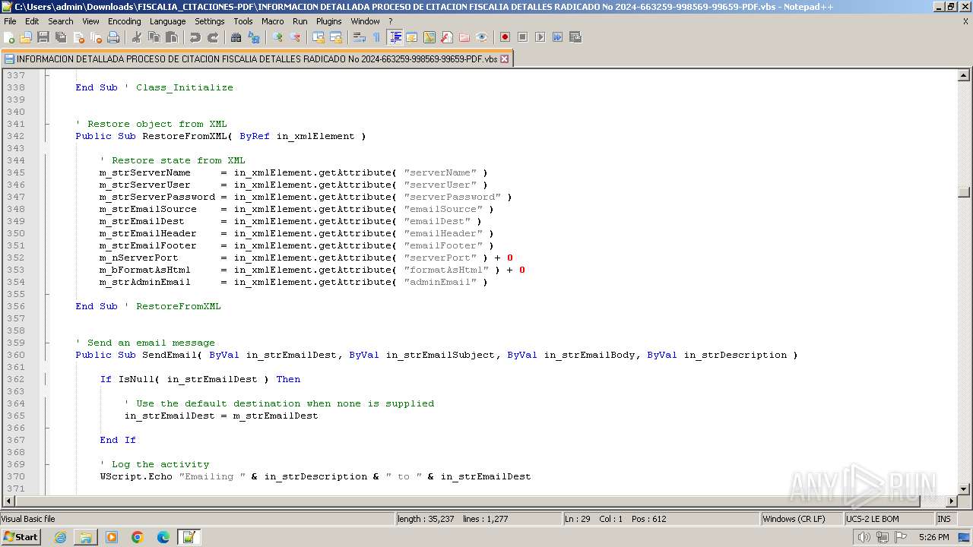Open the Settings menu

point(210,21)
